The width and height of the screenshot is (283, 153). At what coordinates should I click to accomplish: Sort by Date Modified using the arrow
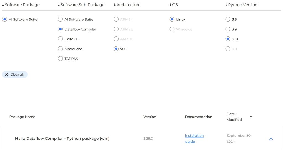(x=251, y=117)
